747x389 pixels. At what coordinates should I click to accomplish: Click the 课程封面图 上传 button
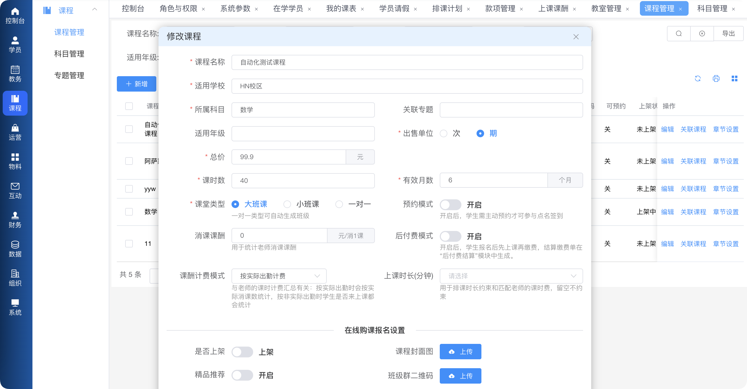click(460, 352)
